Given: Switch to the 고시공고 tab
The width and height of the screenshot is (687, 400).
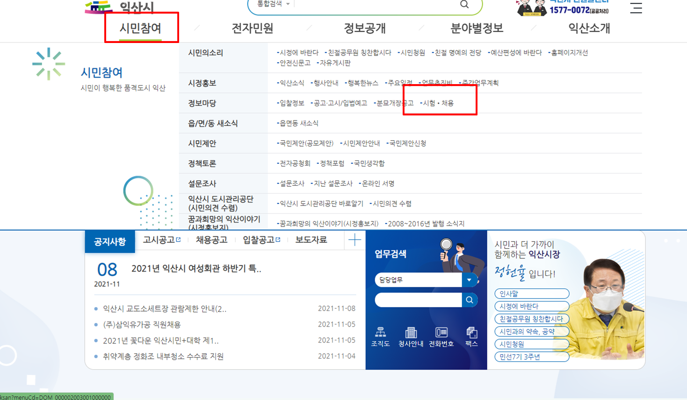Looking at the screenshot, I should [x=162, y=240].
